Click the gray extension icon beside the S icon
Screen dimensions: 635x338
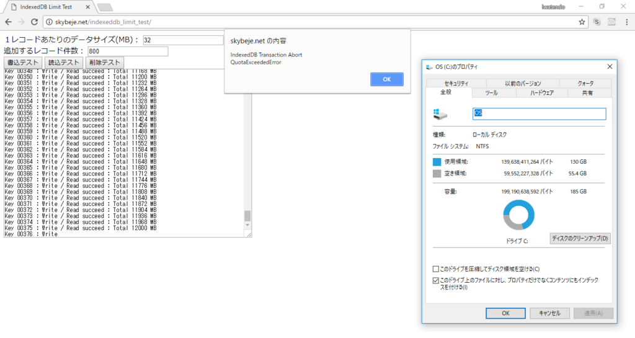(611, 22)
